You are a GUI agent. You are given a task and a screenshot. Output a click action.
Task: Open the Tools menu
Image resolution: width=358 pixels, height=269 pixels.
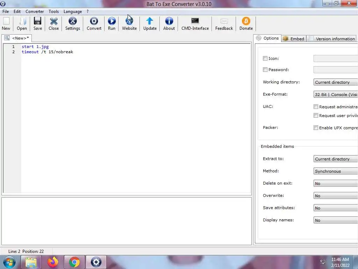53,12
